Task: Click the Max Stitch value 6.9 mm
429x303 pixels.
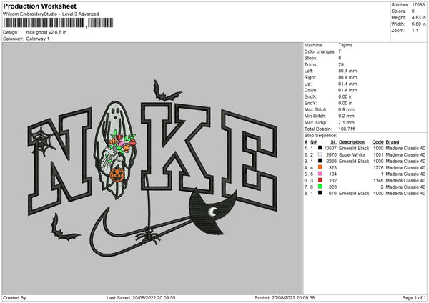Action: coord(346,109)
